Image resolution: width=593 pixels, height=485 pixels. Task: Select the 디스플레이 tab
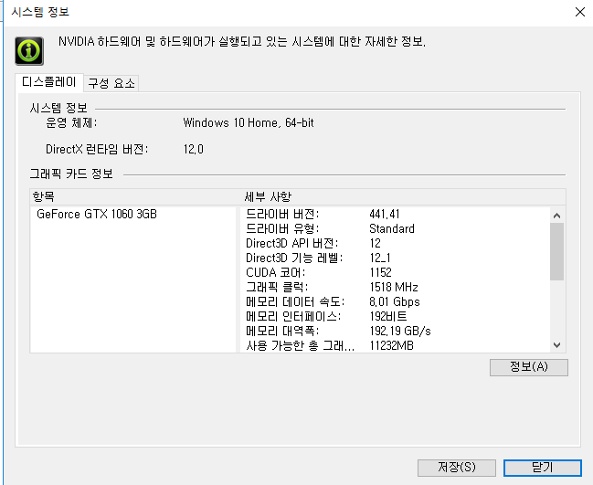(49, 82)
